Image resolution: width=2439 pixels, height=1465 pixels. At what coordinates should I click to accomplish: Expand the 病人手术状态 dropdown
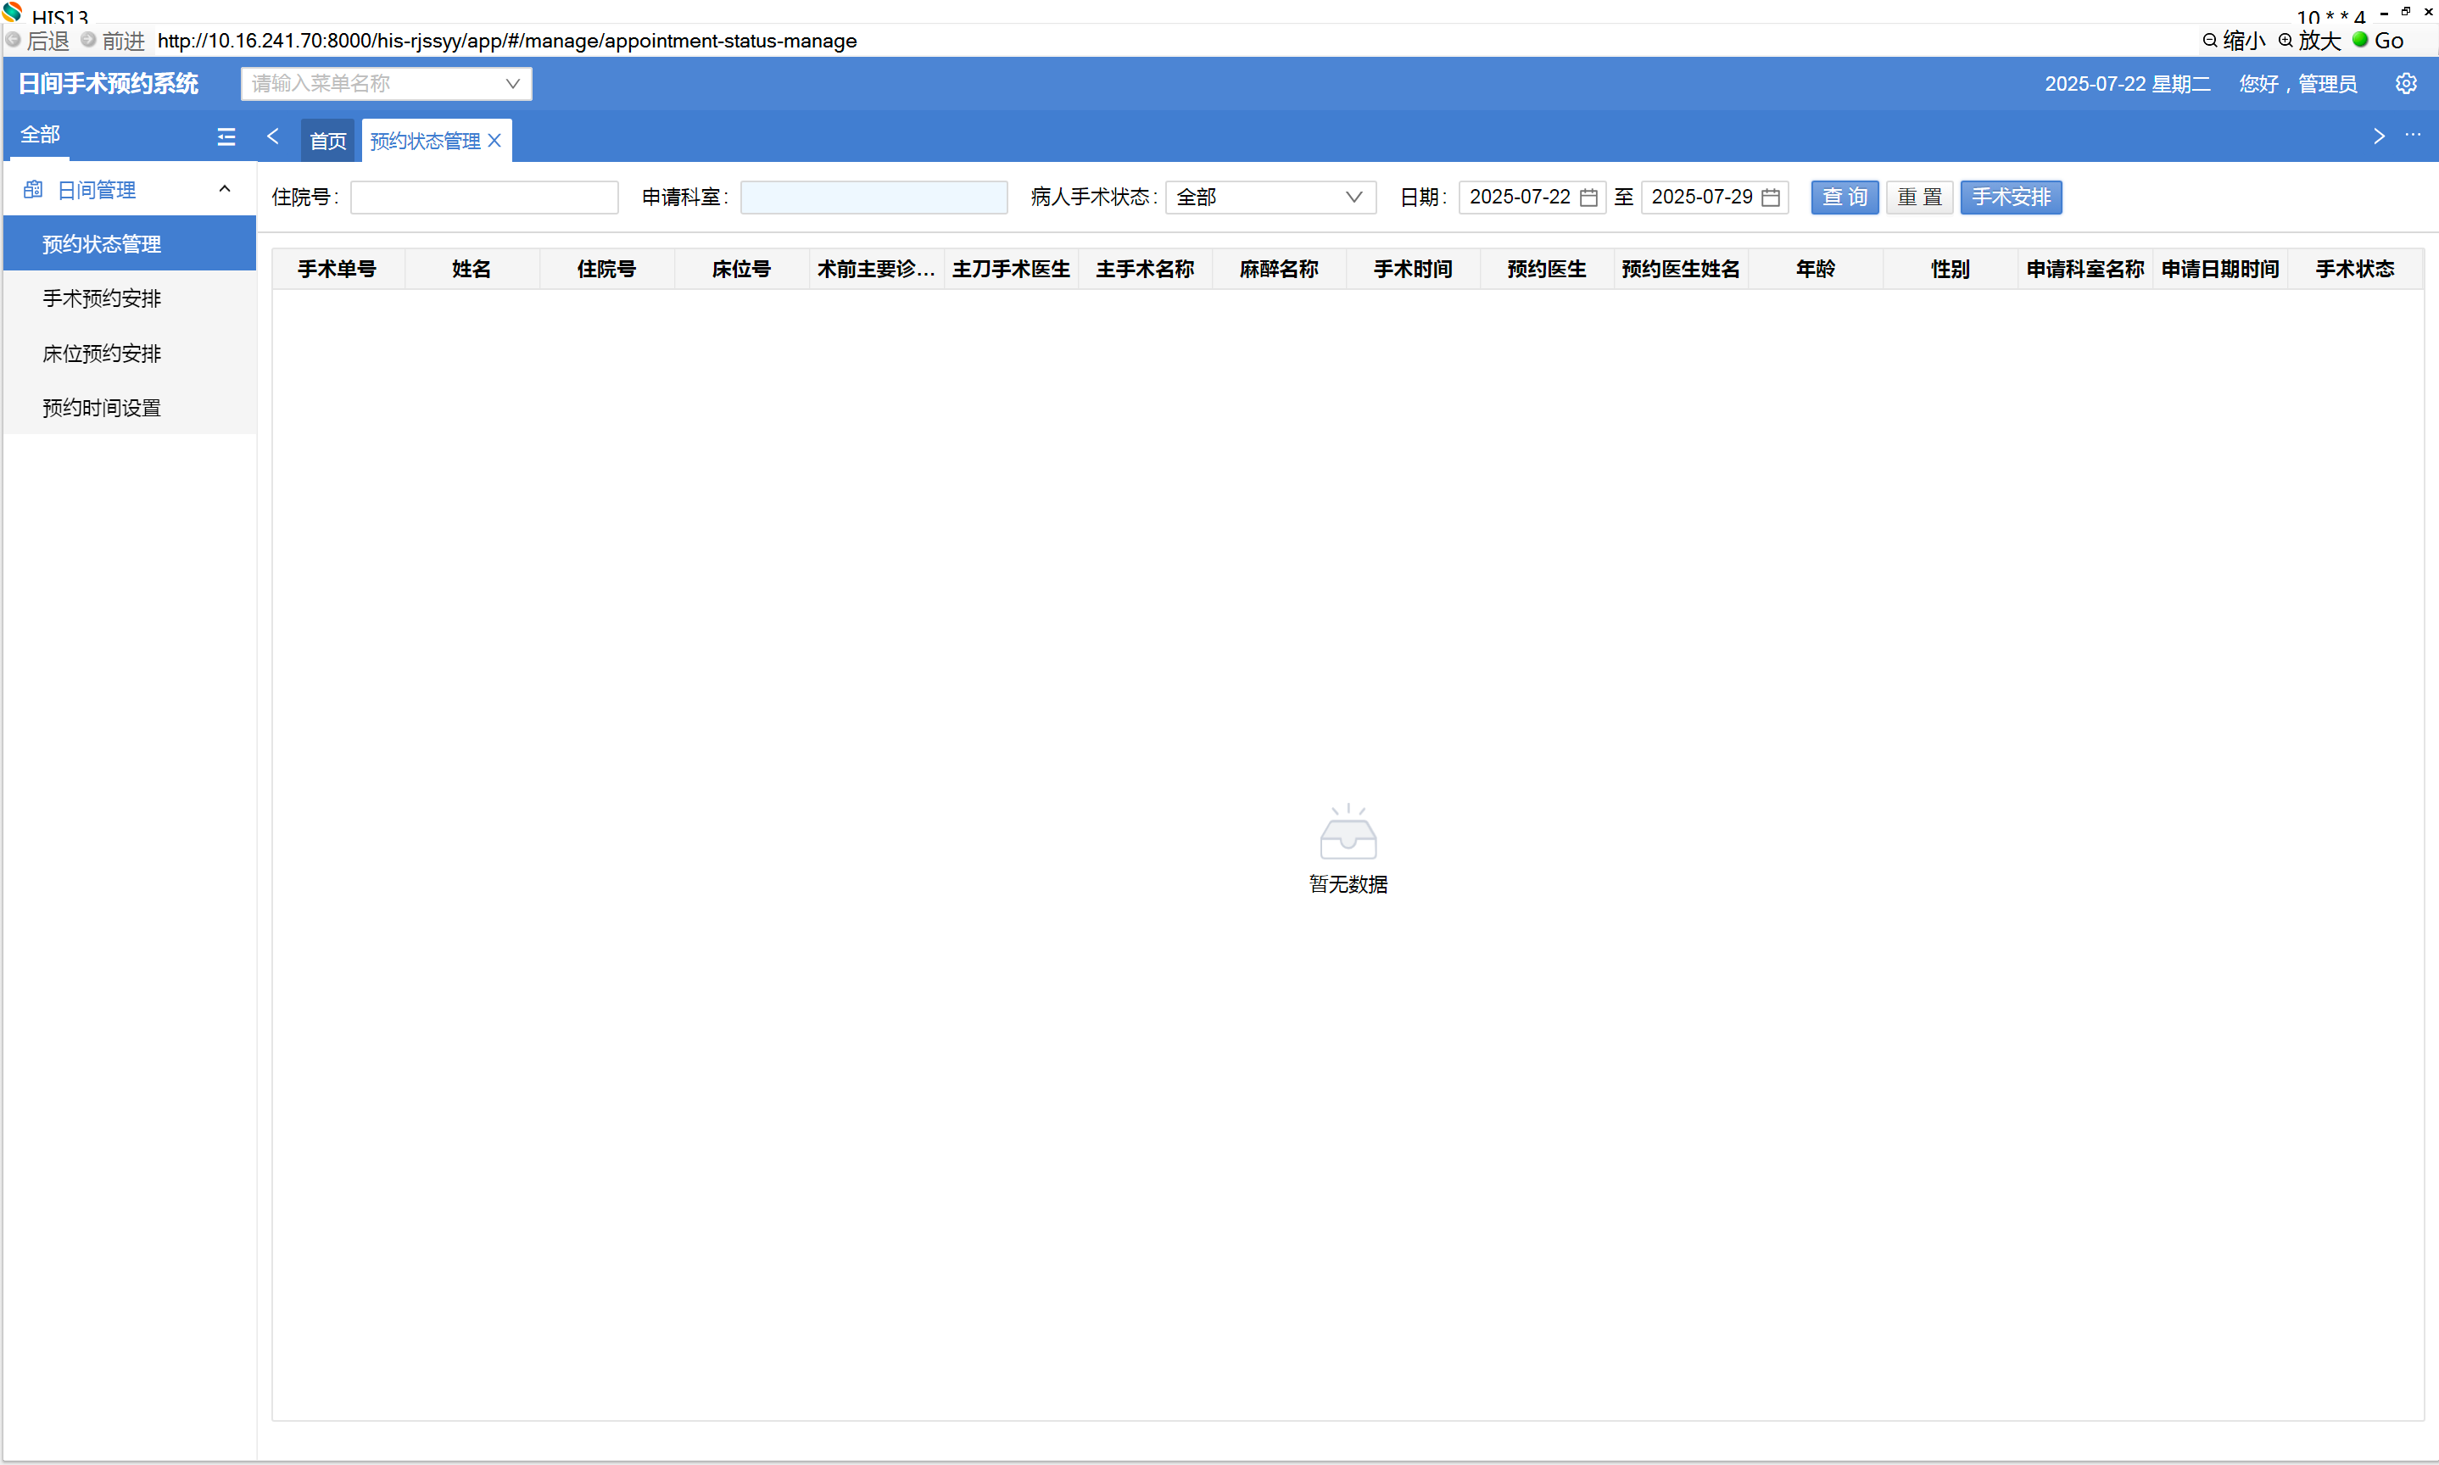pyautogui.click(x=1270, y=198)
